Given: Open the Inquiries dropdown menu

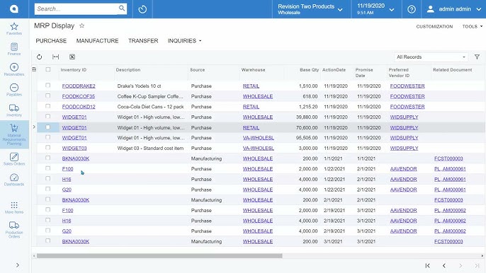Looking at the screenshot, I should click(x=184, y=41).
